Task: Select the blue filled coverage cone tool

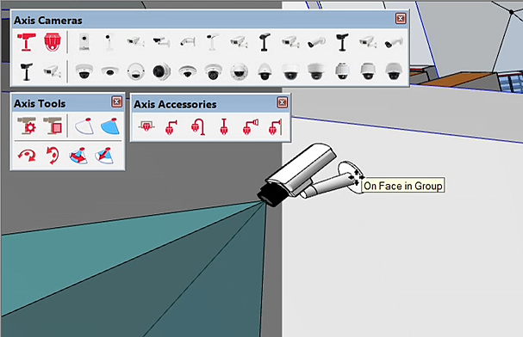Action: 110,126
